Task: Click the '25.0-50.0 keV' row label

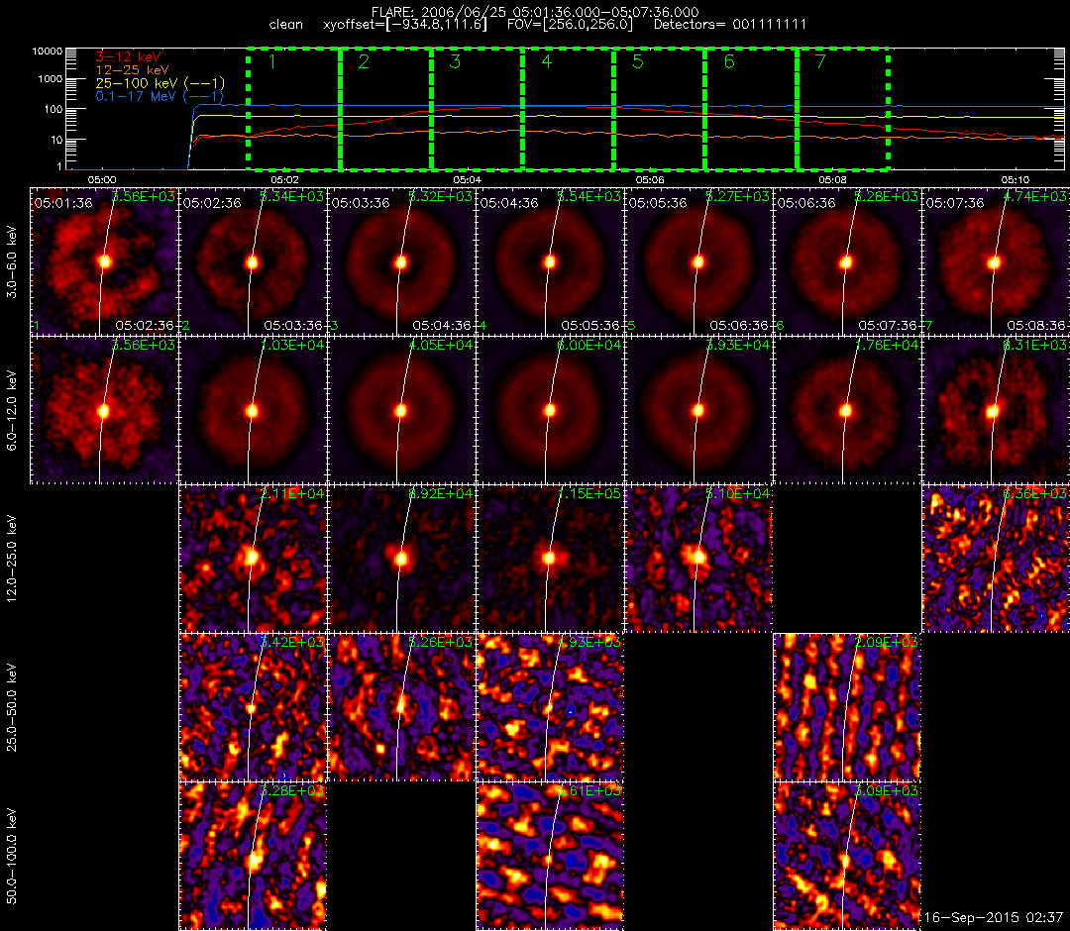Action: pyautogui.click(x=12, y=708)
